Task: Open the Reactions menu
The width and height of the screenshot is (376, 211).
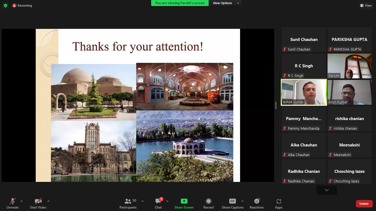Action: [257, 204]
